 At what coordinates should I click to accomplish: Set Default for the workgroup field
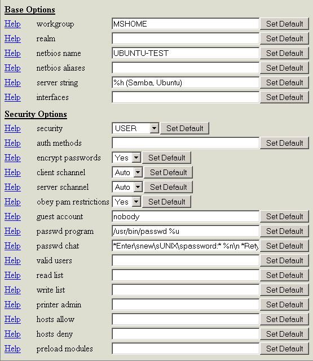284,24
